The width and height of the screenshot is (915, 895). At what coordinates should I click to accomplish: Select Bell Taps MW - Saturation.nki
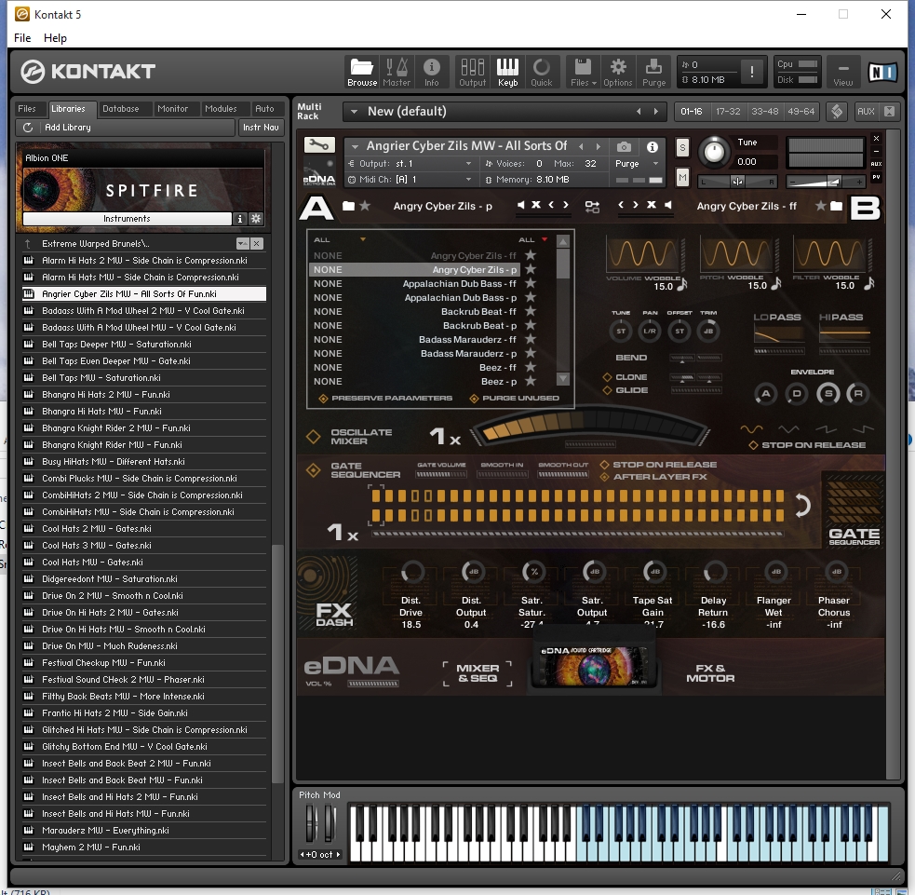coord(143,378)
